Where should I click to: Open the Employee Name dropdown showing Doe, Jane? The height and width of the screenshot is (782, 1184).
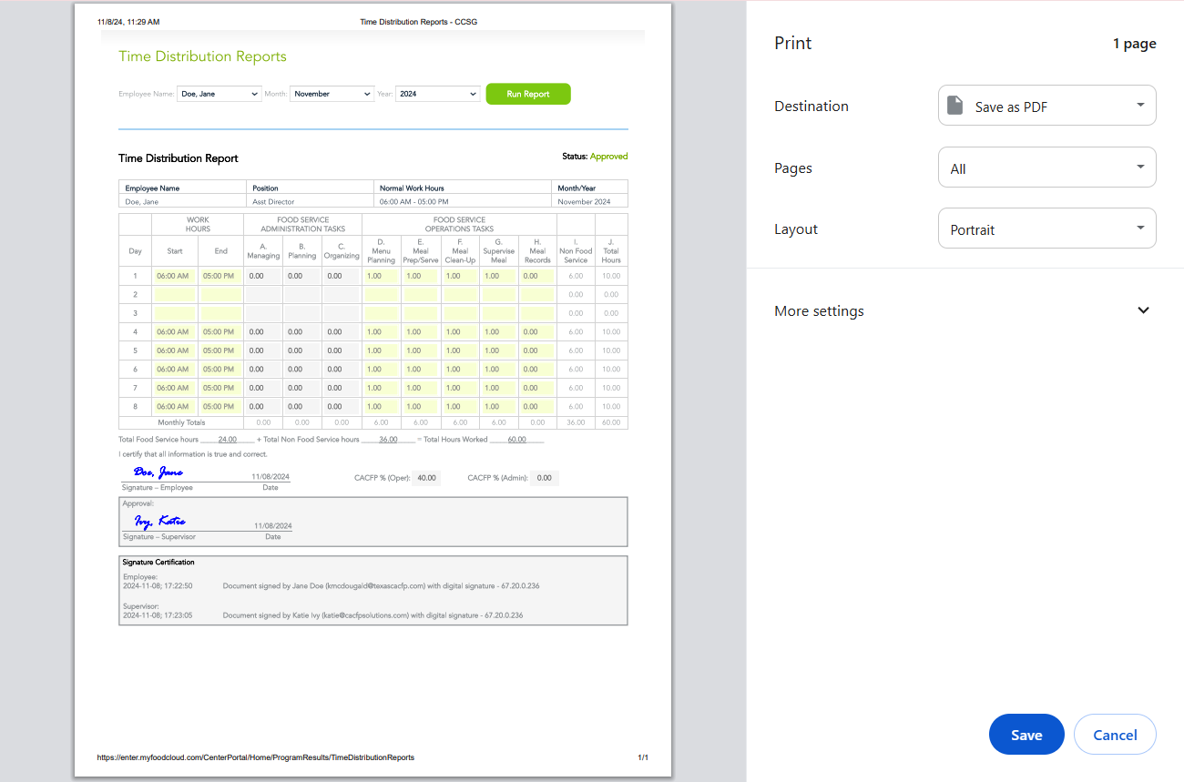[219, 94]
